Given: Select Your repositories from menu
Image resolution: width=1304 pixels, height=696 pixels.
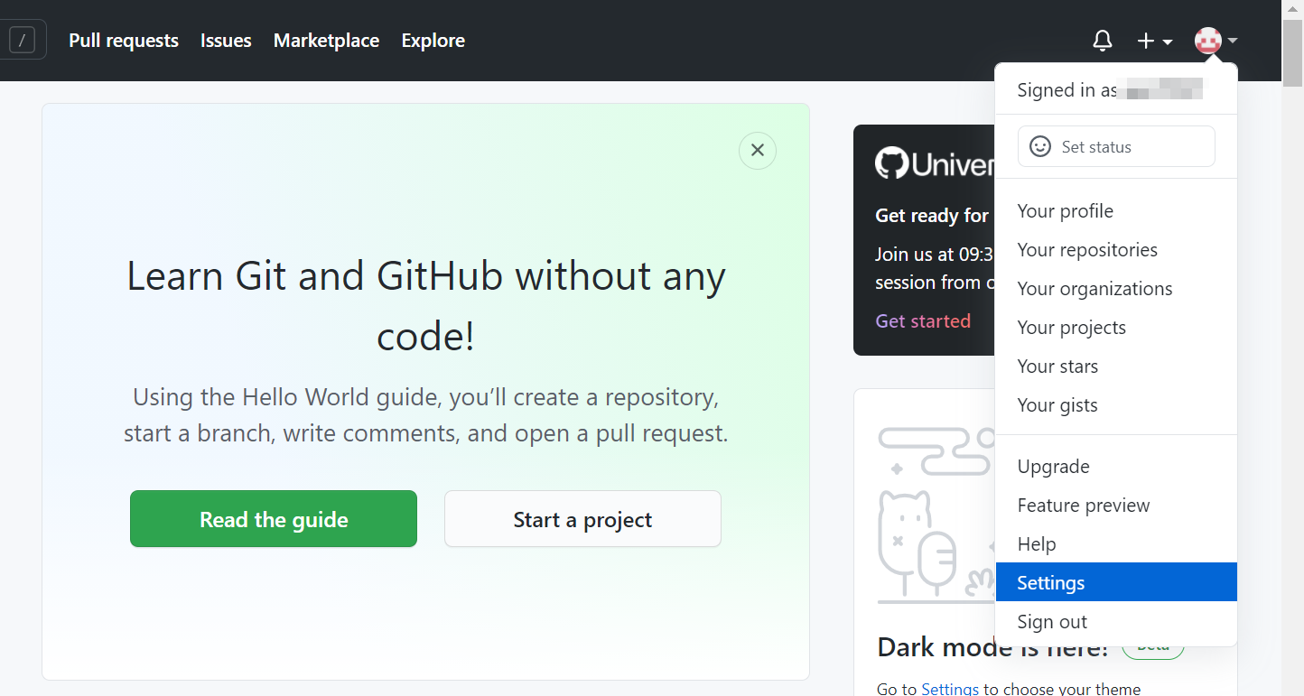Looking at the screenshot, I should point(1116,250).
